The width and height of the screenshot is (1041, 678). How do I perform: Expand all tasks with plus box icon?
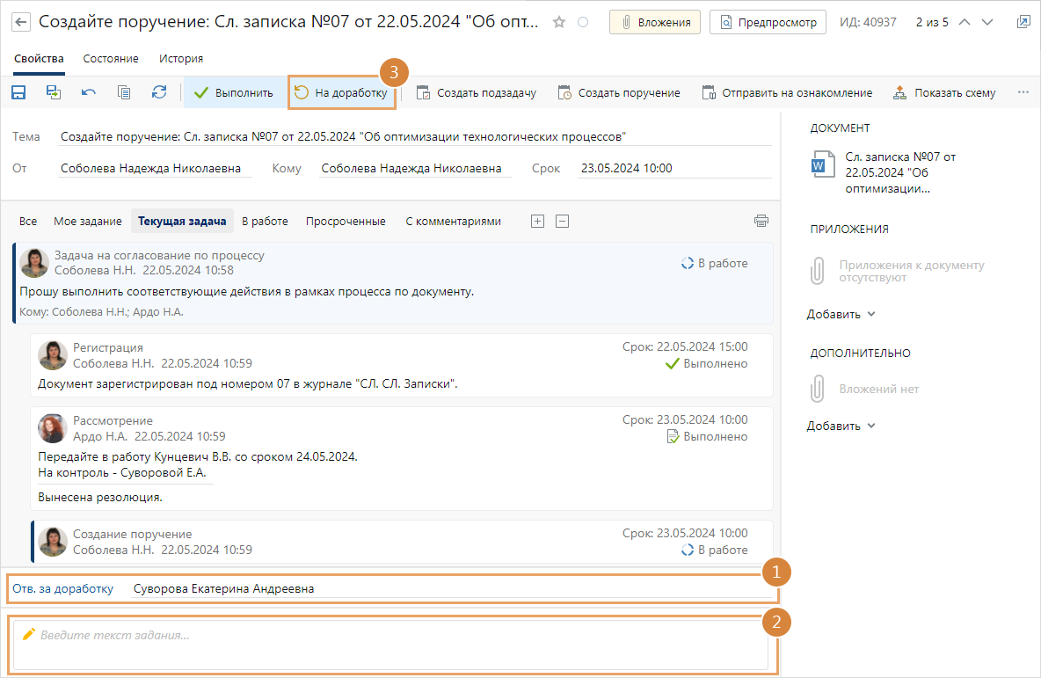[x=537, y=221]
